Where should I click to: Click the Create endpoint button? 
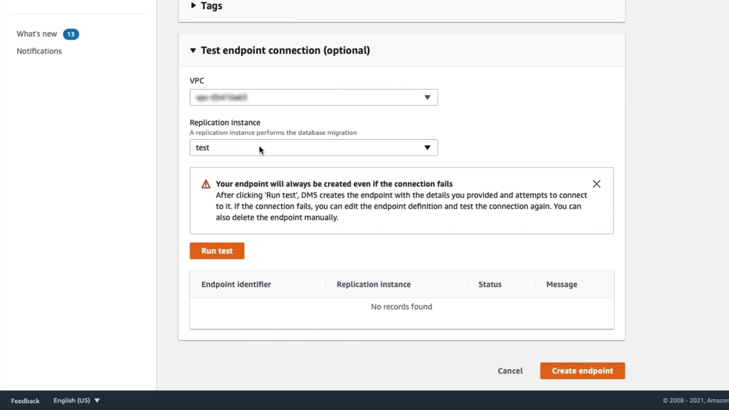(582, 371)
